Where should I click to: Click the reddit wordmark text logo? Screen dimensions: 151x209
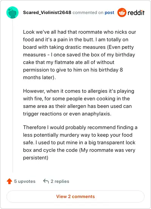[x=136, y=12]
